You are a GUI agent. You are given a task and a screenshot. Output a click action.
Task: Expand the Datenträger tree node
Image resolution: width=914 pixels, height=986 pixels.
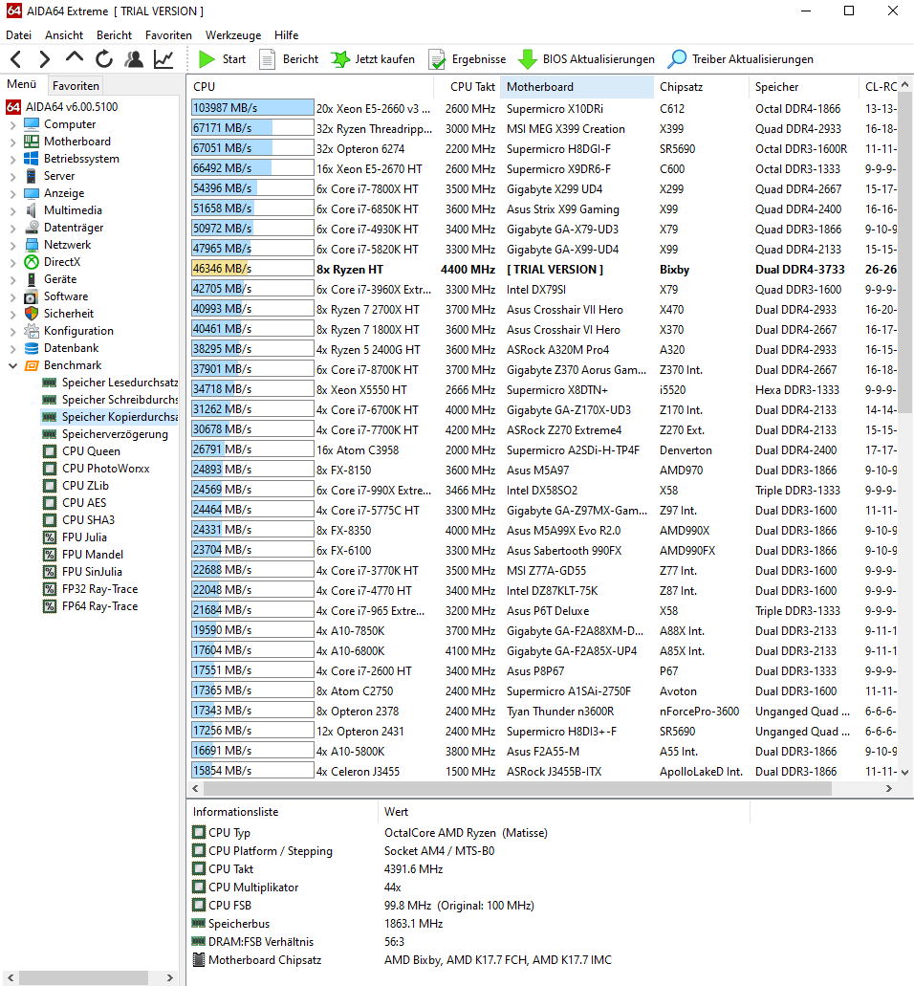[x=12, y=228]
